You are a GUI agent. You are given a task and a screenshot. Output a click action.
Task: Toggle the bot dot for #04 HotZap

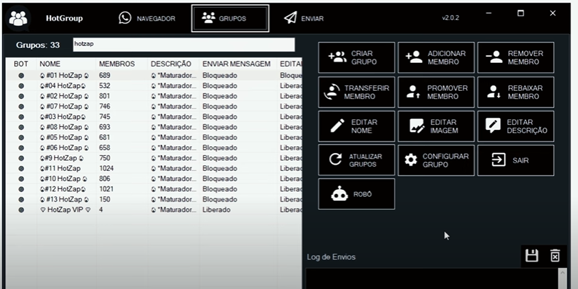21,86
